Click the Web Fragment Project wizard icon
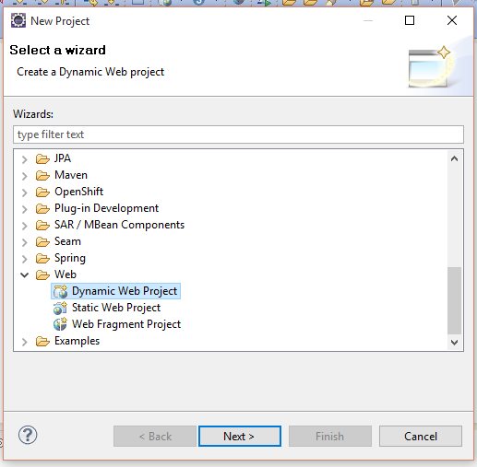Image resolution: width=477 pixels, height=467 pixels. [60, 324]
